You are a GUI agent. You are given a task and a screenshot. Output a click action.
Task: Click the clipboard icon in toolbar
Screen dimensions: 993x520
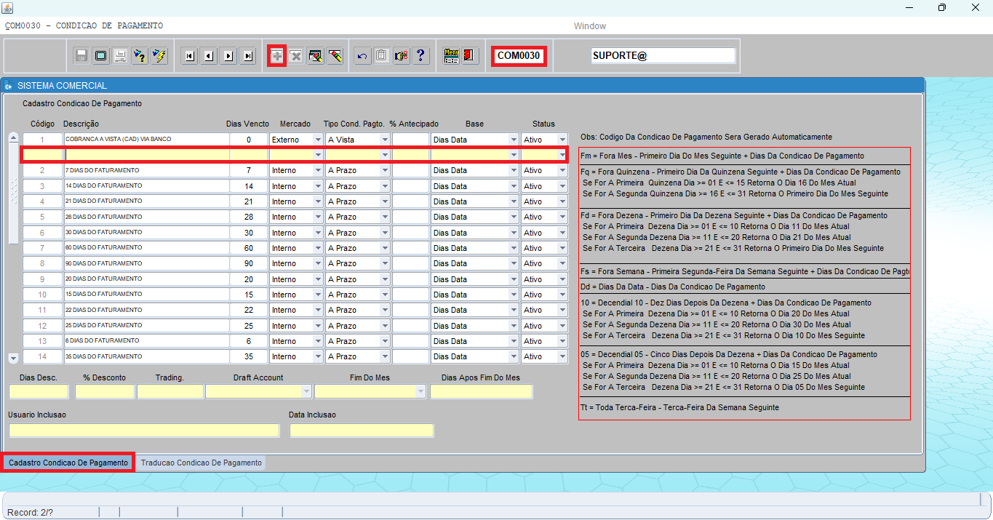coord(382,56)
